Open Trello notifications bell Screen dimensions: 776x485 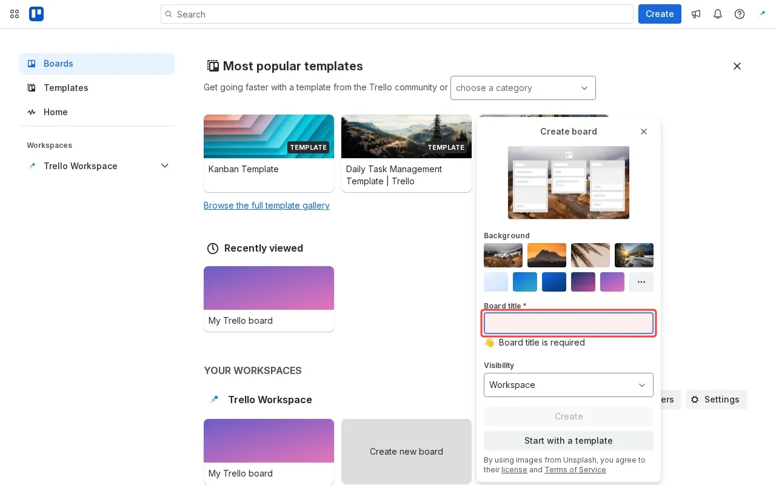click(718, 14)
